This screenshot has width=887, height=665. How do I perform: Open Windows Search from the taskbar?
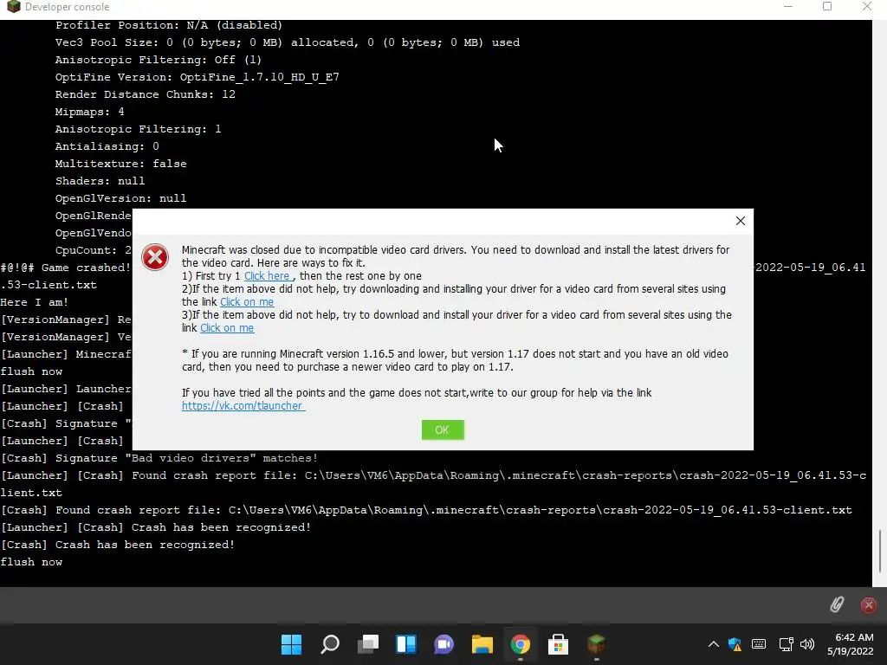tap(330, 644)
